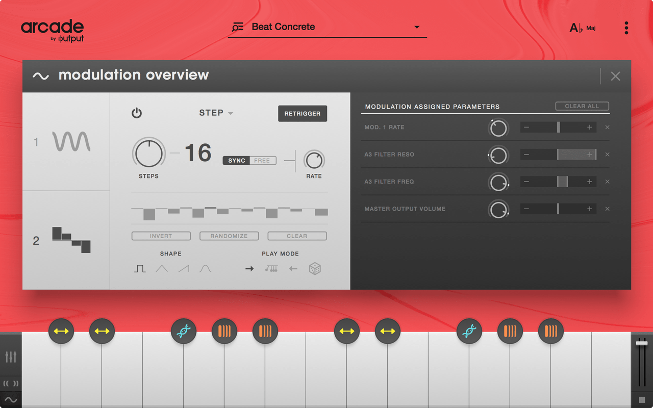Toggle the modulator power icon
The height and width of the screenshot is (408, 653).
click(x=137, y=113)
